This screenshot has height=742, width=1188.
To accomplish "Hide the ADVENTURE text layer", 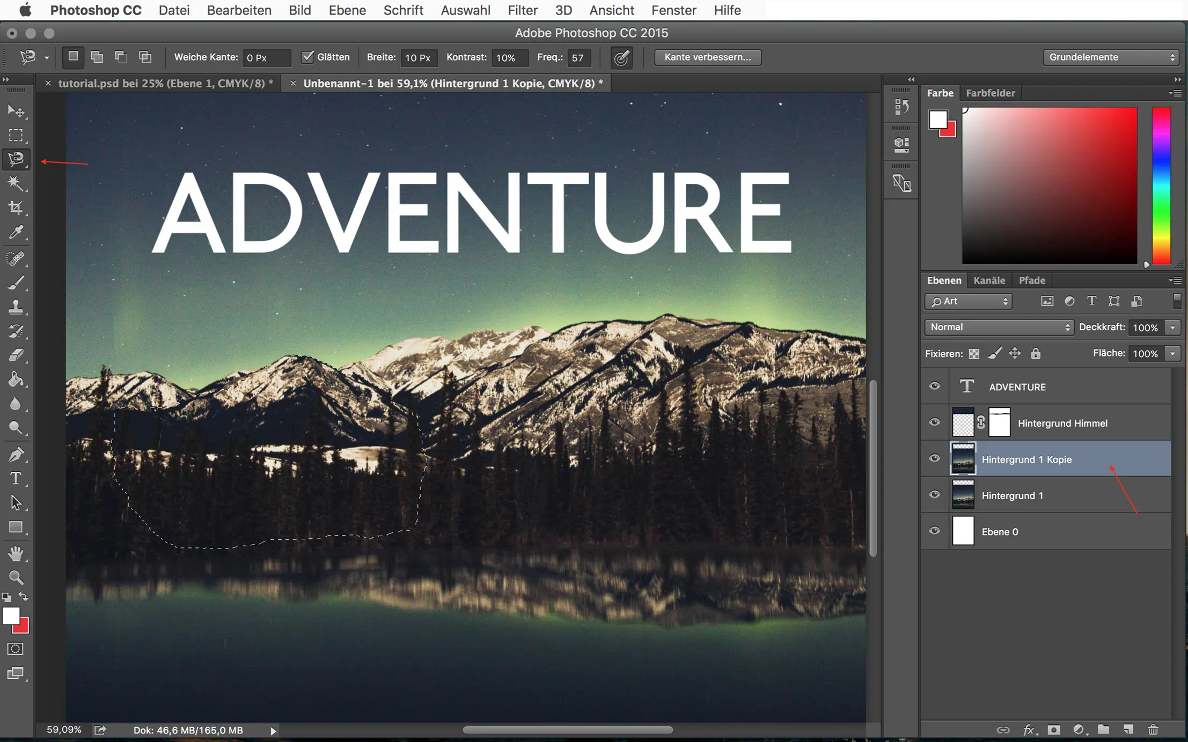I will (x=934, y=386).
